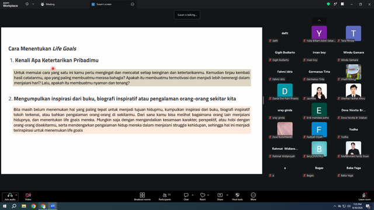Open Windows taskbar search
Image resolution: width=374 pixels, height=210 pixels.
[14, 206]
